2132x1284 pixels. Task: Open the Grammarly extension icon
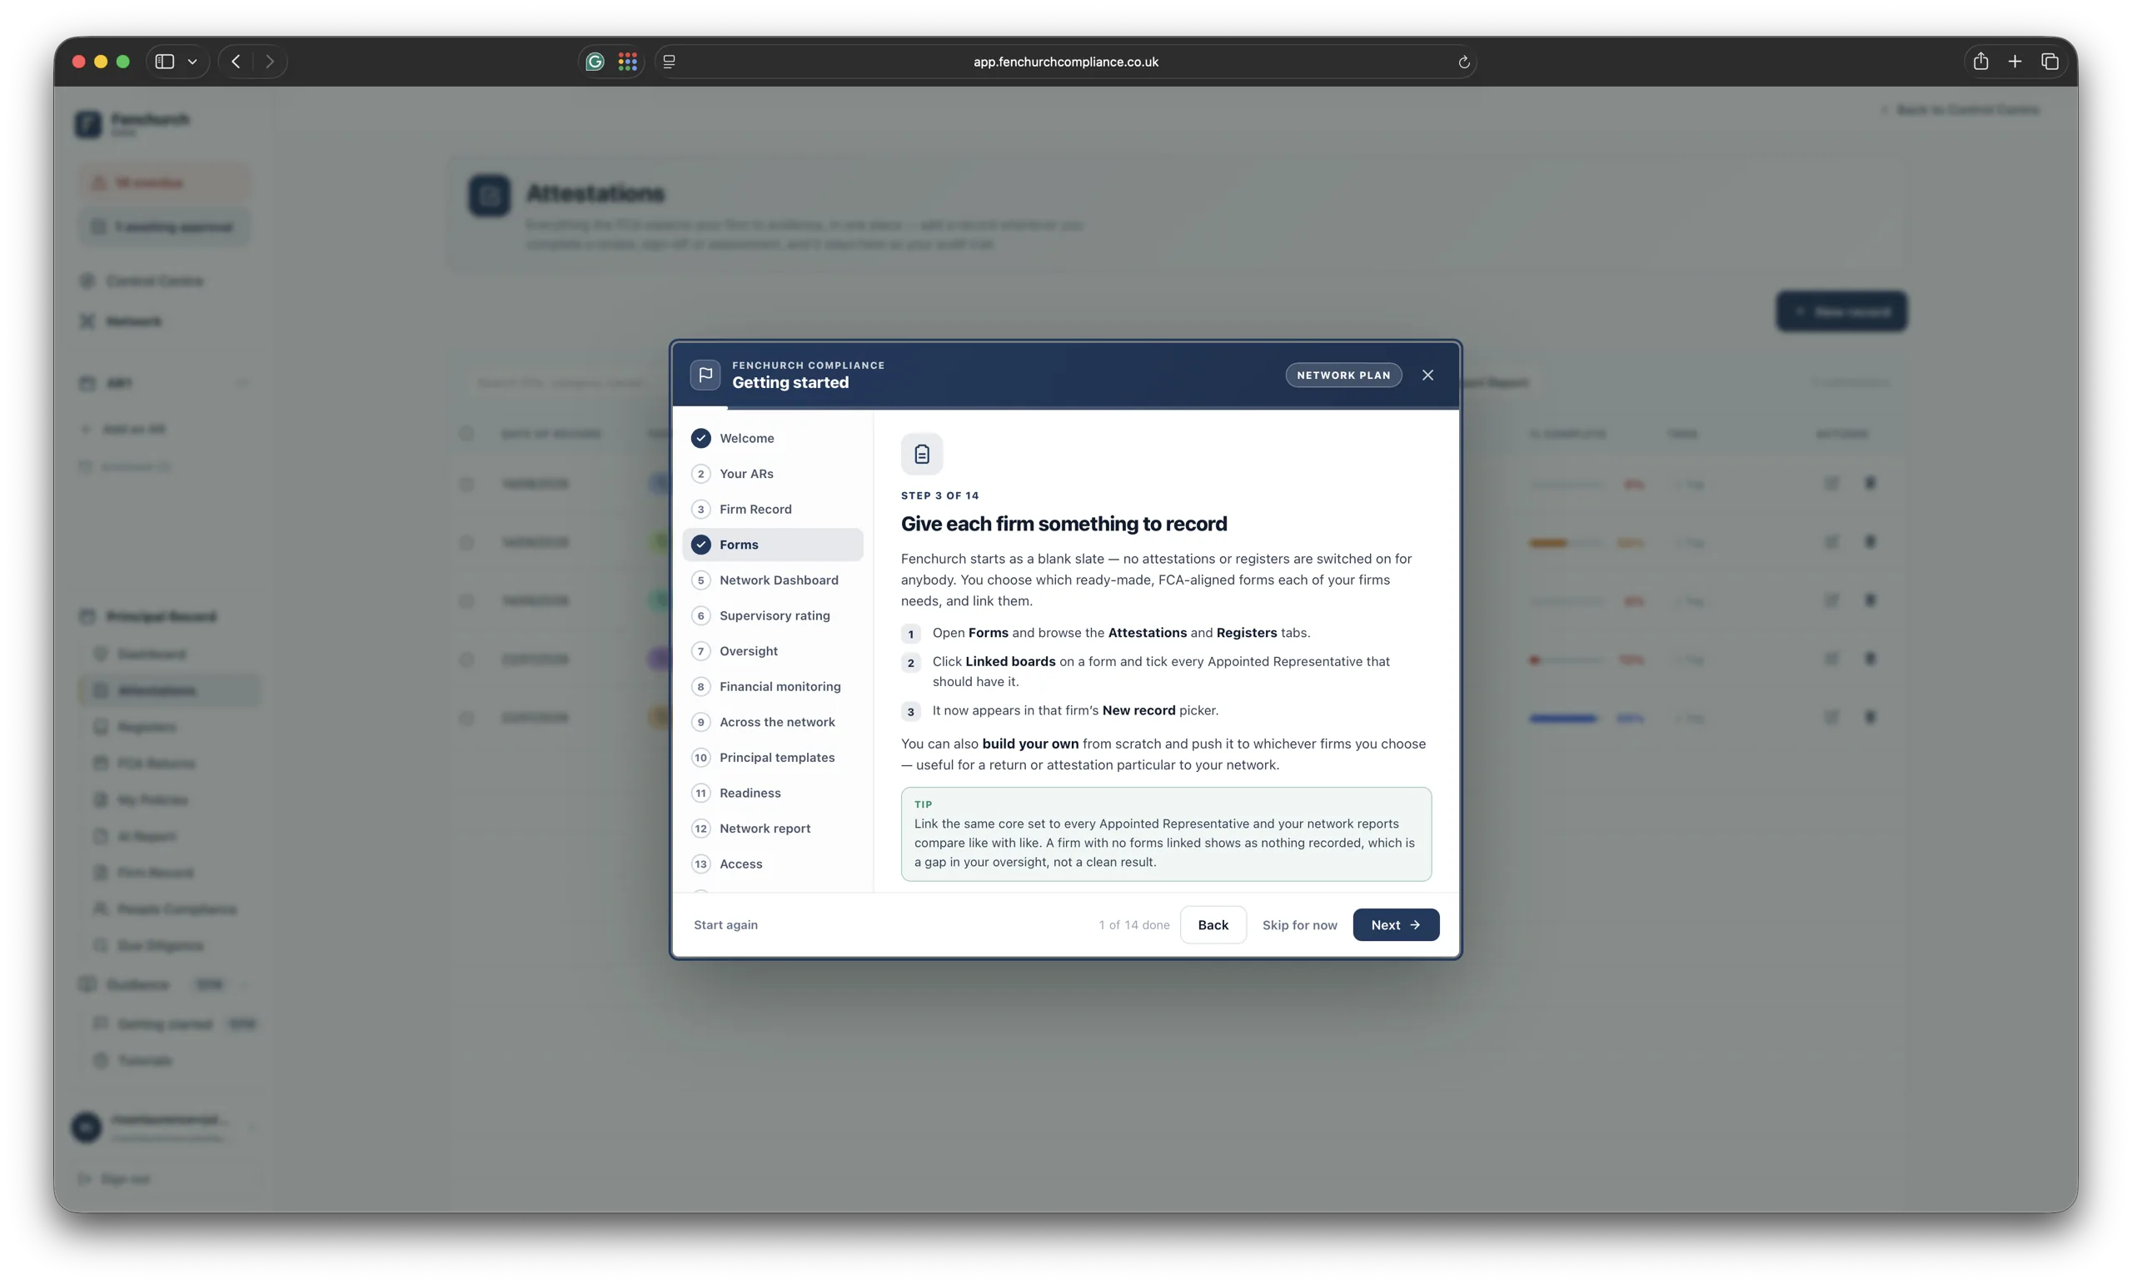click(x=595, y=62)
